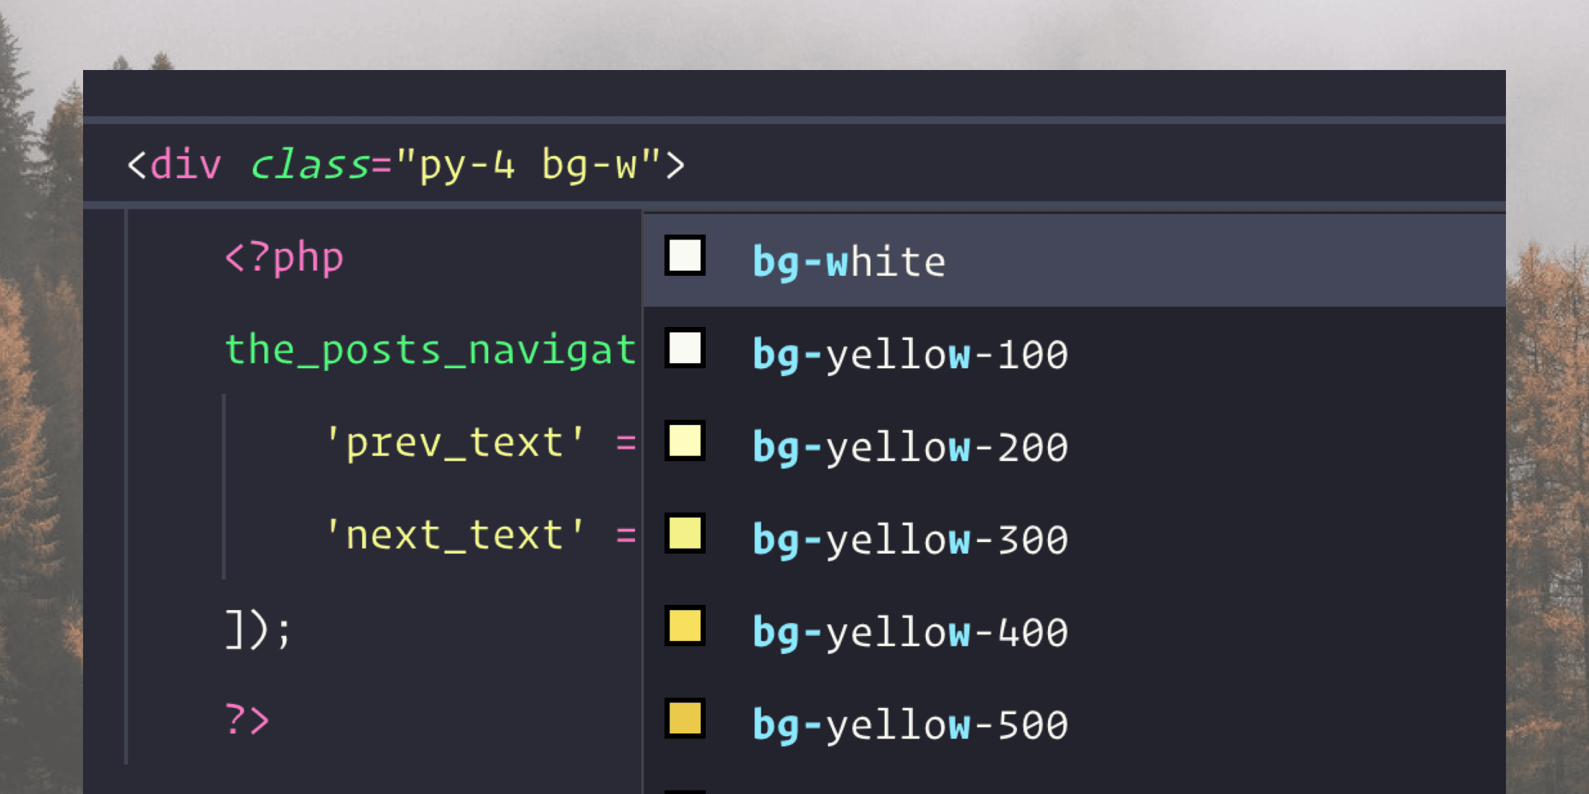The height and width of the screenshot is (794, 1589).
Task: Click the 'prev_text' string literal
Action: tap(455, 443)
